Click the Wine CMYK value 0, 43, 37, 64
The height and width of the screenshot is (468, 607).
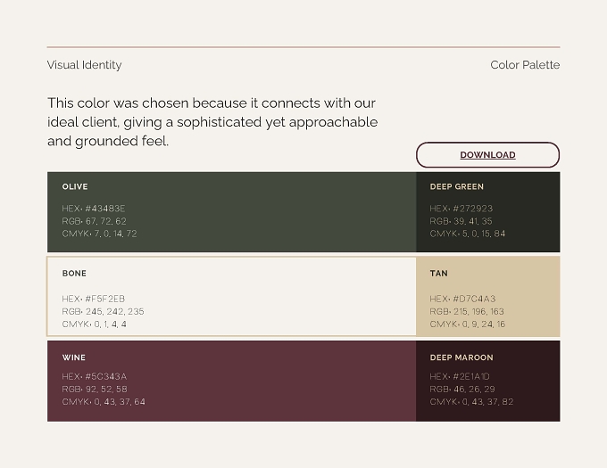[120, 402]
